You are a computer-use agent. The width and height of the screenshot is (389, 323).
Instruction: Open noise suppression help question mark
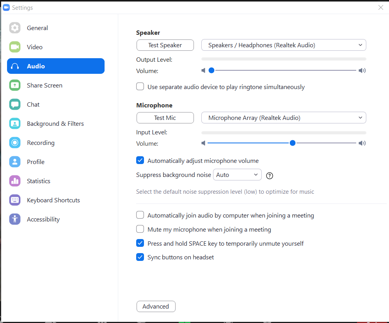270,176
